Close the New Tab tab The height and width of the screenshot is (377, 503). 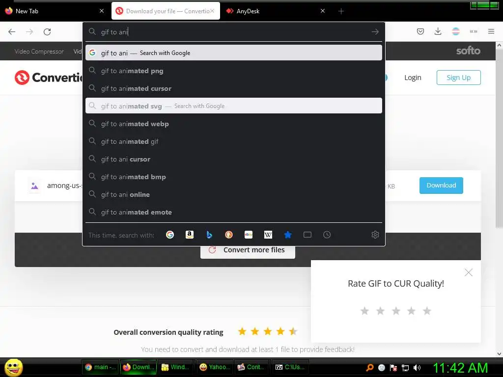point(102,11)
